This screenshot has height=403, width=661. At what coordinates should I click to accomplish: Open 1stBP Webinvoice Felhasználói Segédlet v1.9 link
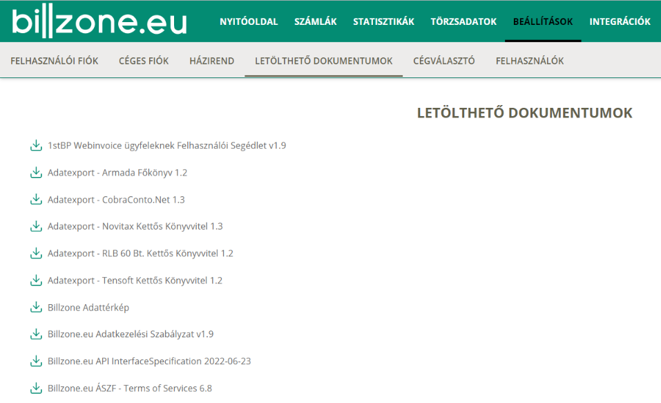(167, 146)
